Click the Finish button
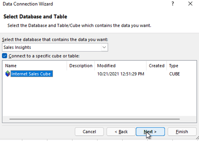This screenshot has height=141, width=199. 182,132
